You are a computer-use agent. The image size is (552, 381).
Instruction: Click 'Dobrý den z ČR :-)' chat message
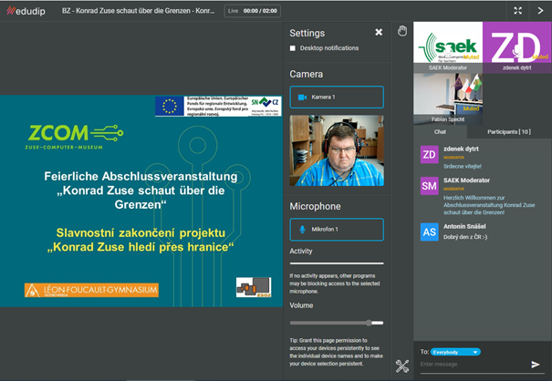[465, 237]
